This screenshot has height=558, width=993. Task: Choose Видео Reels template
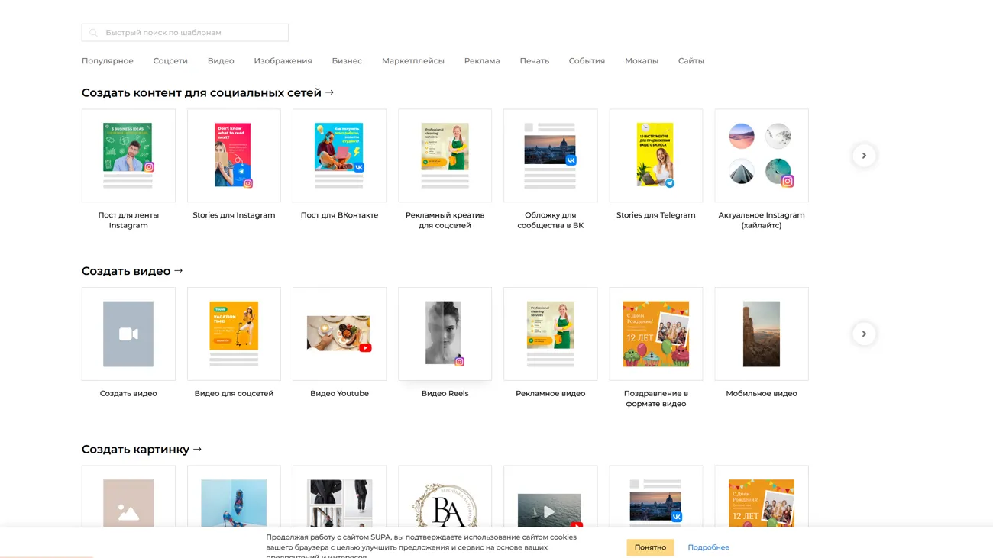[445, 334]
